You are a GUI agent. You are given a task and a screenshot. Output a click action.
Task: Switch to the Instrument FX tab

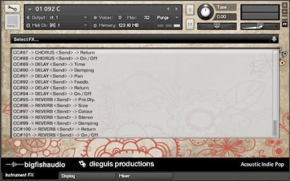coord(30,175)
